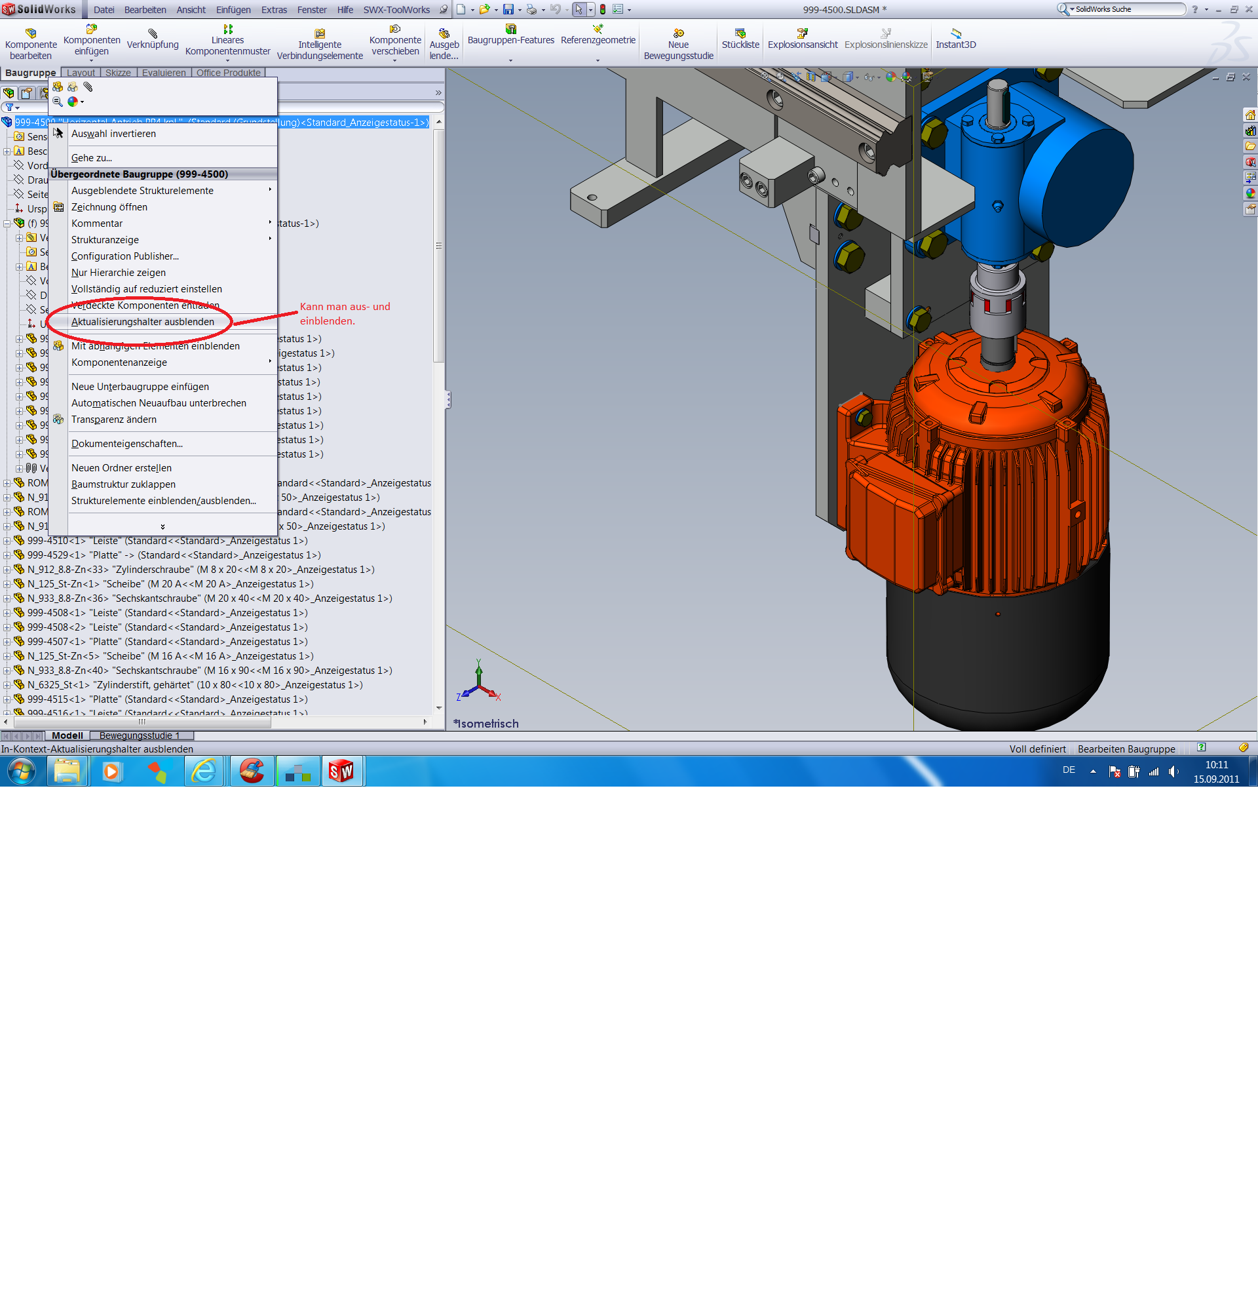This screenshot has width=1258, height=1311.
Task: Toggle Aktualisierungshalter ausblenden entry
Action: click(142, 322)
